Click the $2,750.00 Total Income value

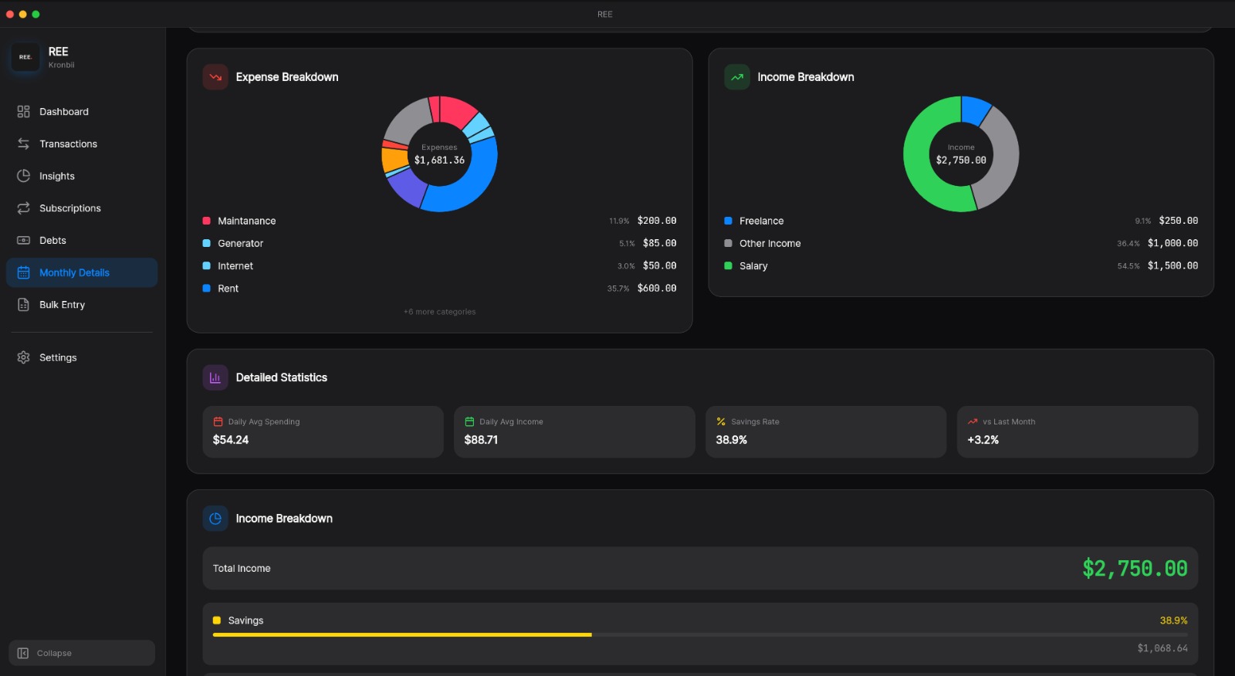click(x=1135, y=569)
